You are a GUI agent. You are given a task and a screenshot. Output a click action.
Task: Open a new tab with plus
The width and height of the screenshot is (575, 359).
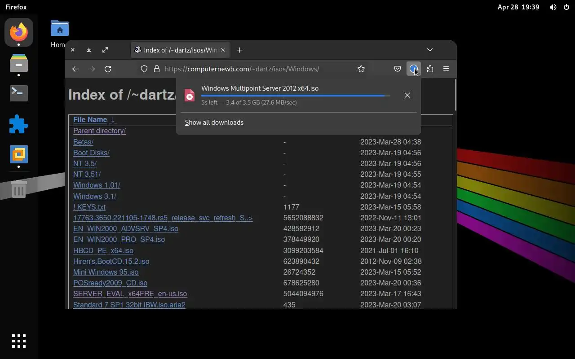point(239,50)
